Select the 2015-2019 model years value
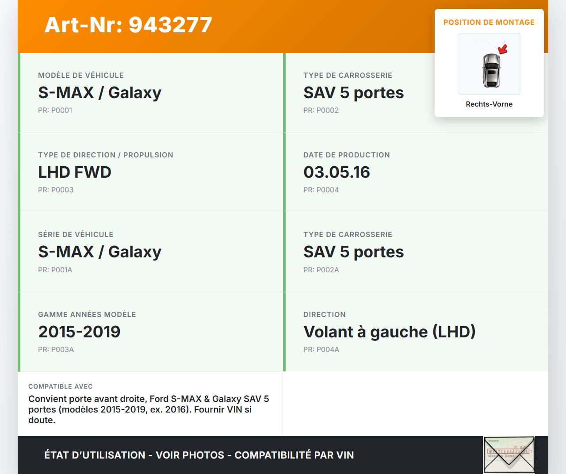The height and width of the screenshot is (474, 566). pos(79,332)
